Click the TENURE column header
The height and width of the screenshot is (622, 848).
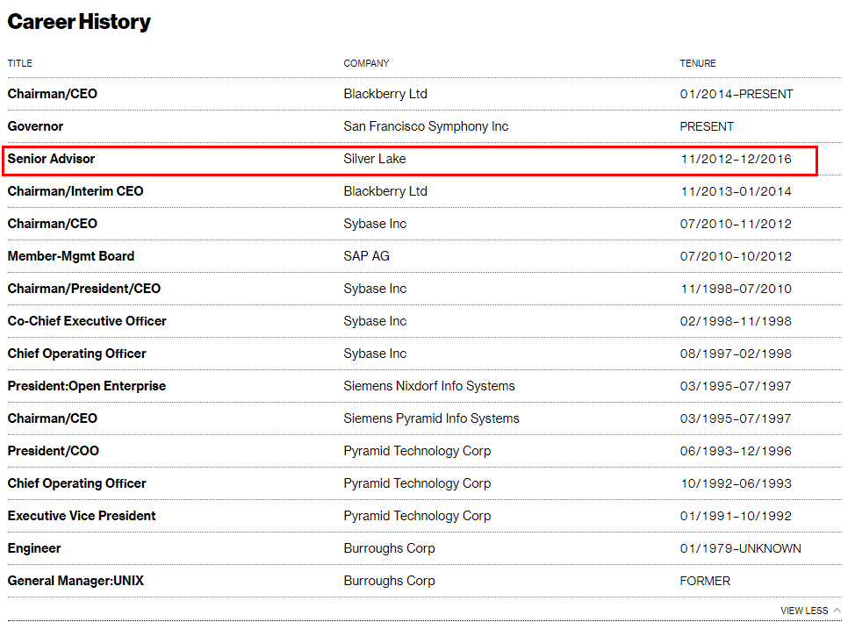click(698, 63)
